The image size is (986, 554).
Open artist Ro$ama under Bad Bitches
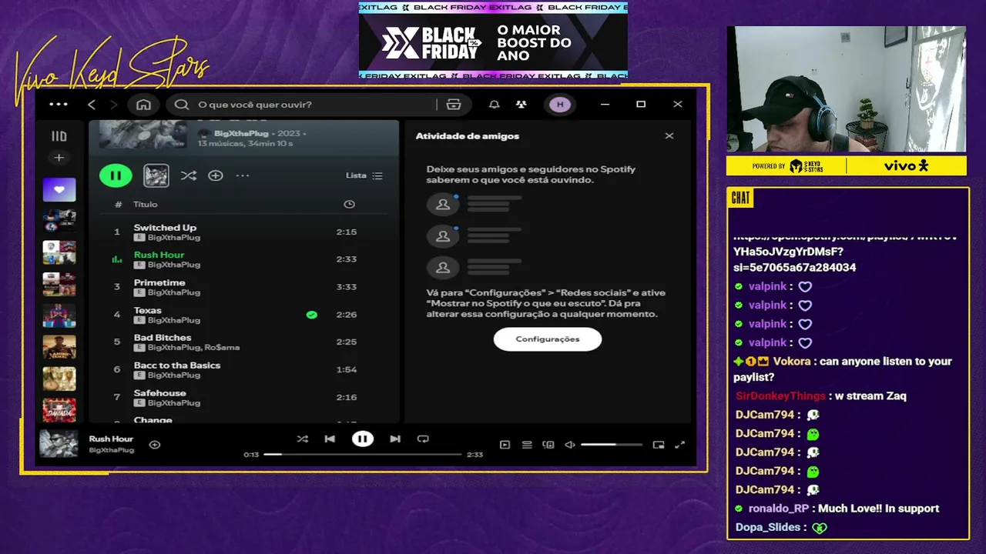pyautogui.click(x=222, y=348)
